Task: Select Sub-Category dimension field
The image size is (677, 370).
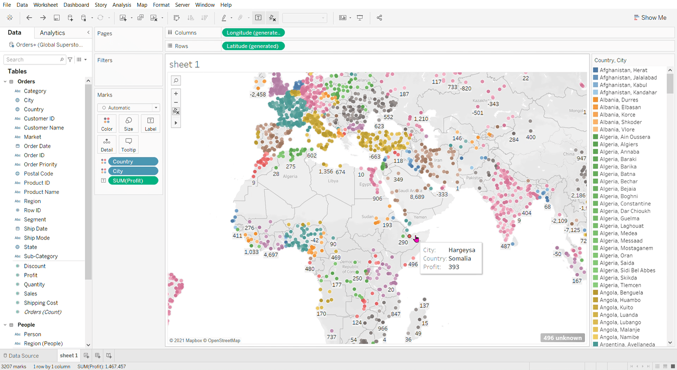Action: coord(41,256)
